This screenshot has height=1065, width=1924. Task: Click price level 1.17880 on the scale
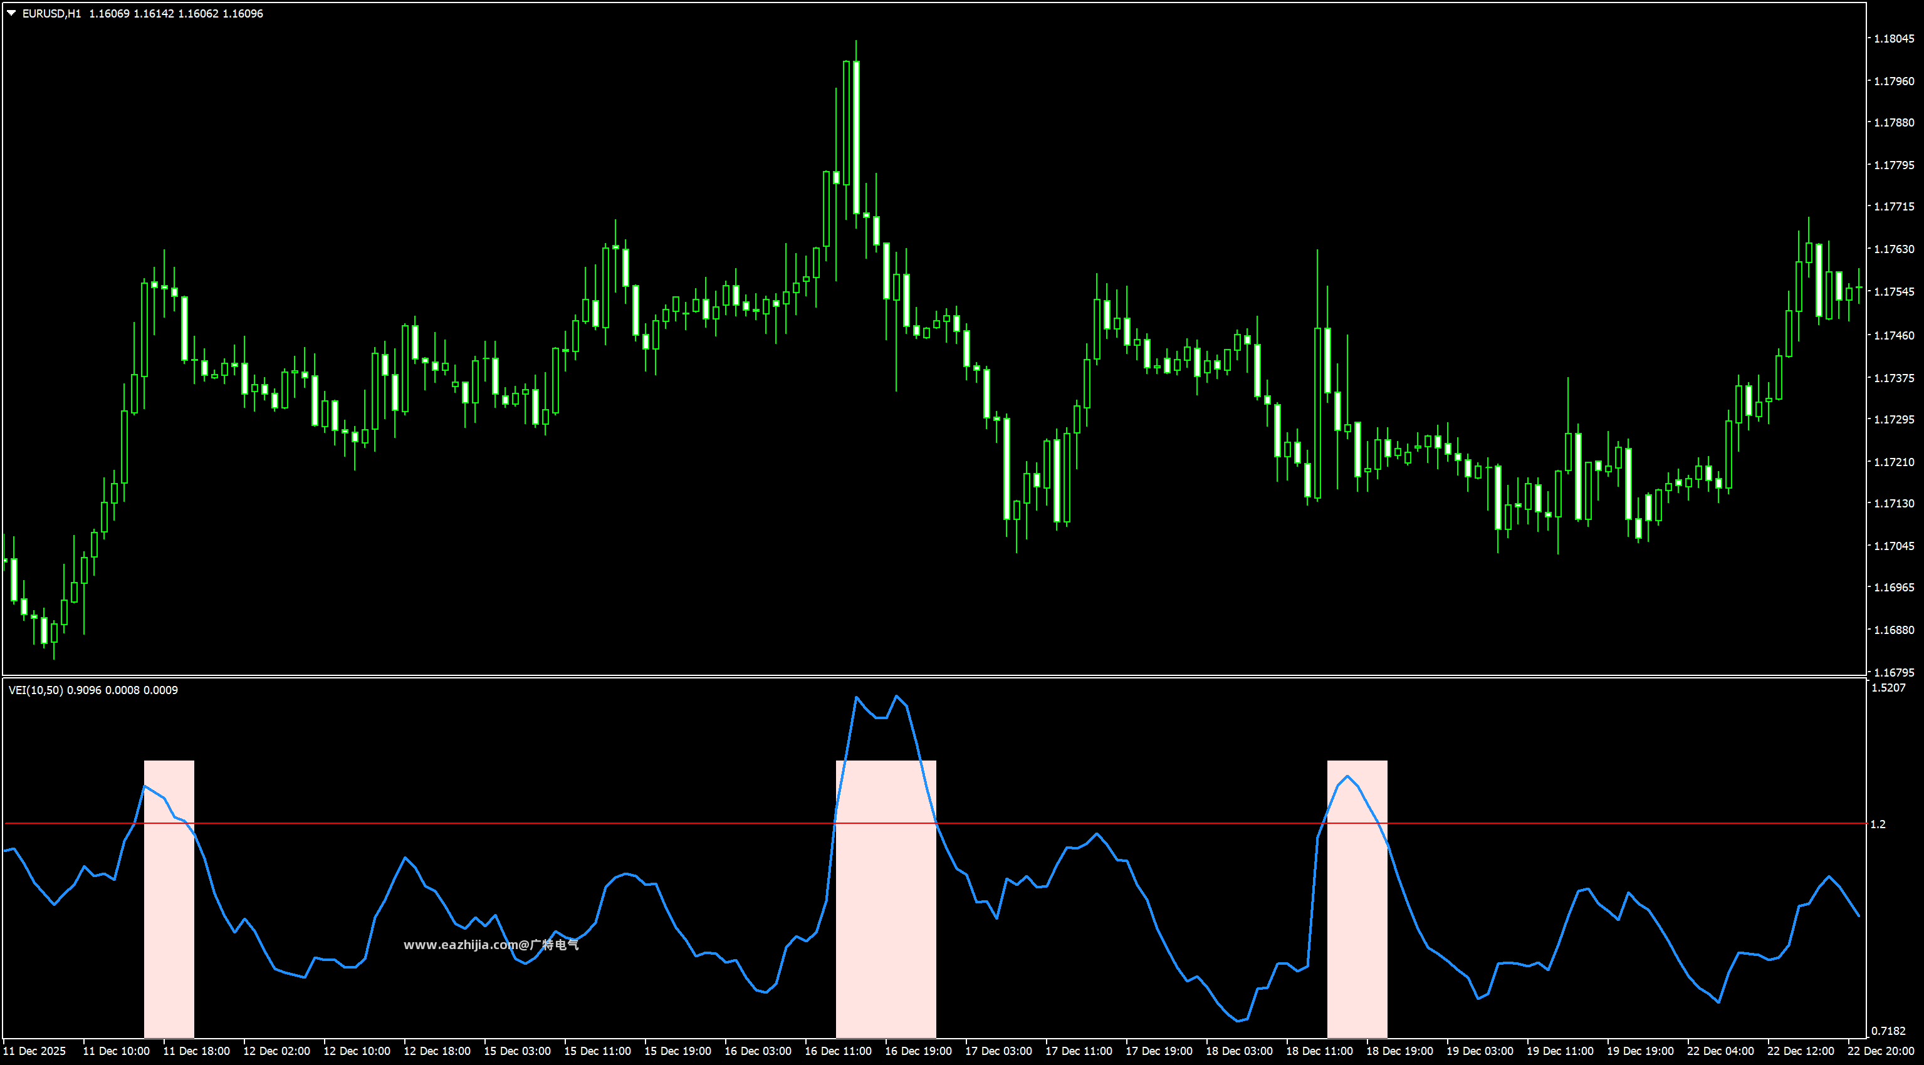[1893, 123]
